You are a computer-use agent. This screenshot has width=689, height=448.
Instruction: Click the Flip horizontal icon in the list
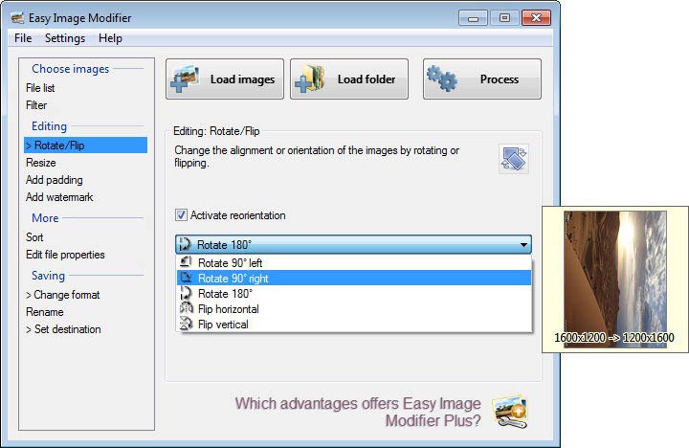pos(187,309)
